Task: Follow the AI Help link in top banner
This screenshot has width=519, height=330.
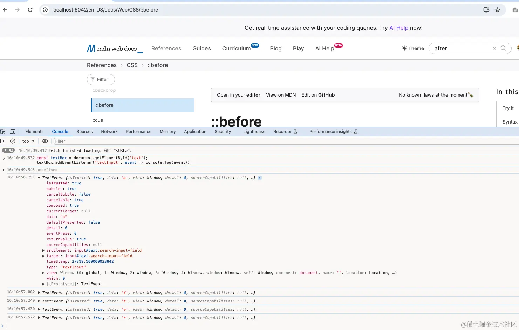Action: pos(399,28)
